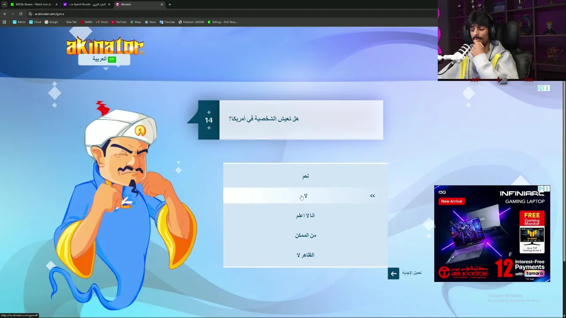Close the IM39tz Stream tab
The image size is (566, 318).
[56, 4]
